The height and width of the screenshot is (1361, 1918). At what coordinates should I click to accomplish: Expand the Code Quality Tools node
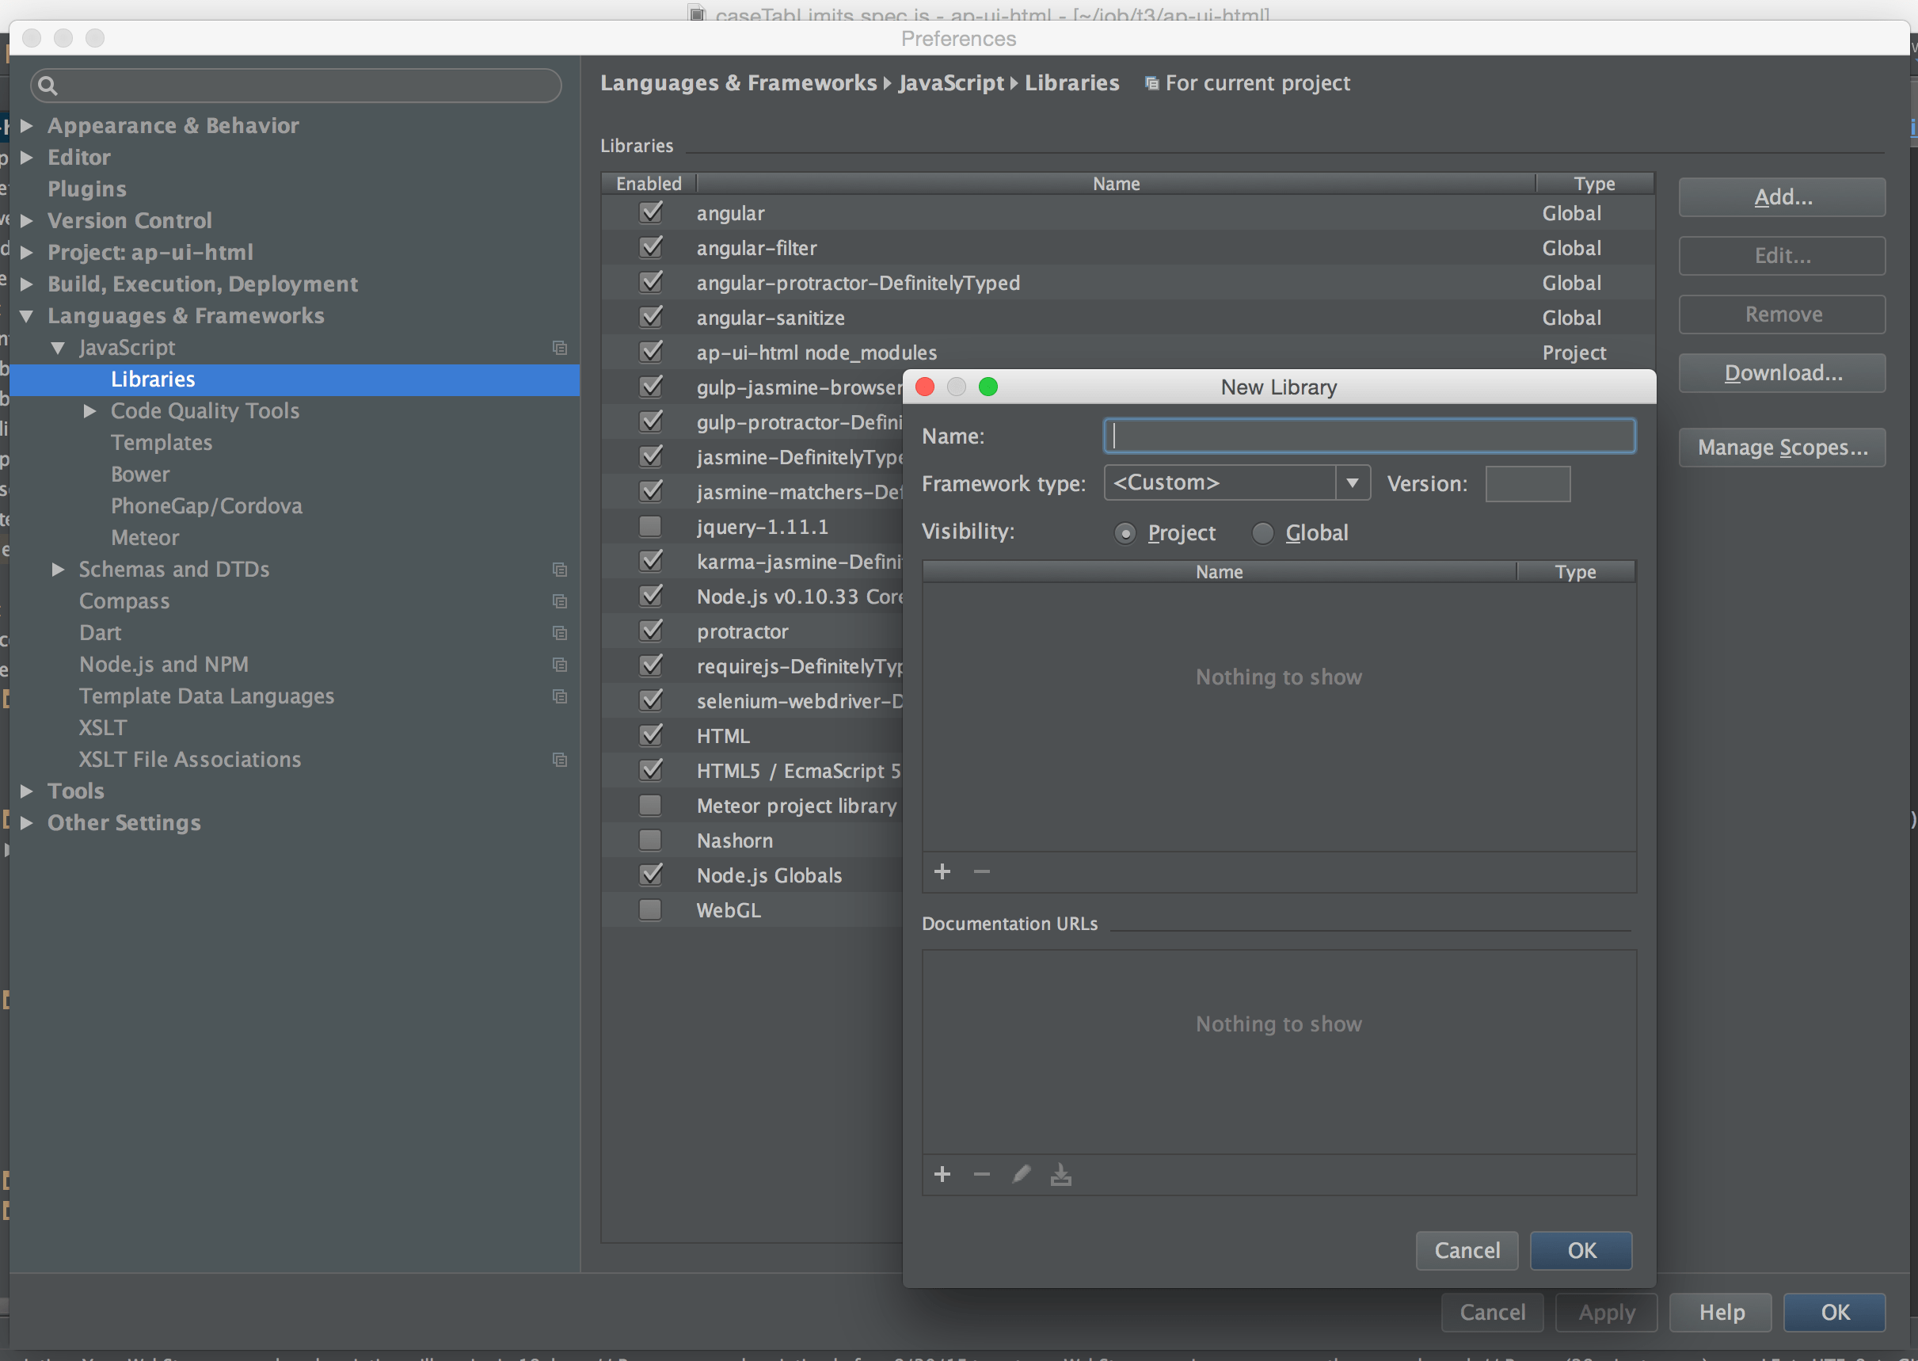(x=89, y=410)
